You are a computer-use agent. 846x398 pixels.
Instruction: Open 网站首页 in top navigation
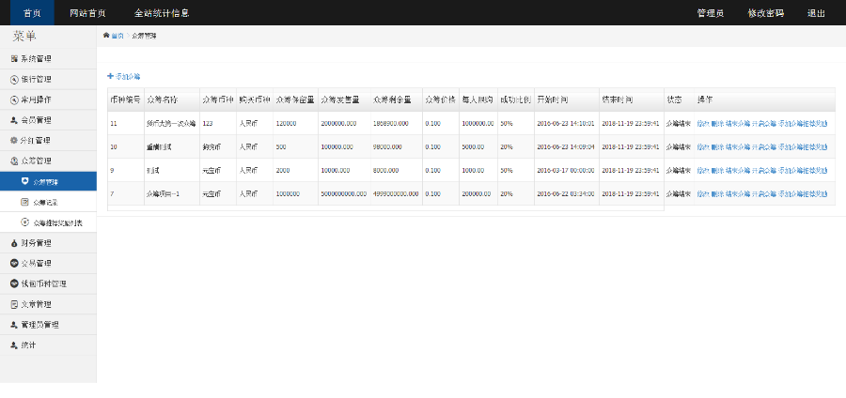[88, 13]
